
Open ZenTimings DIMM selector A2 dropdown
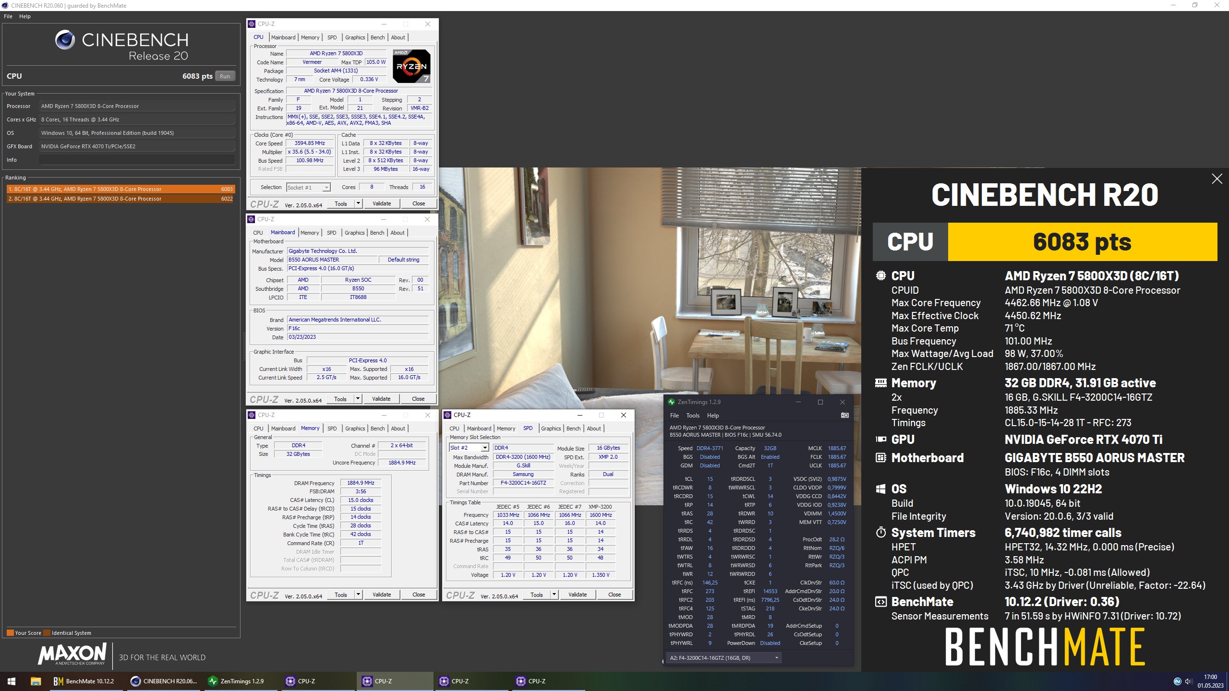[x=723, y=658]
